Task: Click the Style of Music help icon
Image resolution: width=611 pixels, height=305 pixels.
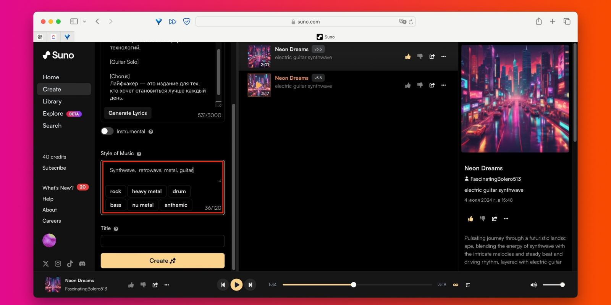Action: pyautogui.click(x=139, y=154)
